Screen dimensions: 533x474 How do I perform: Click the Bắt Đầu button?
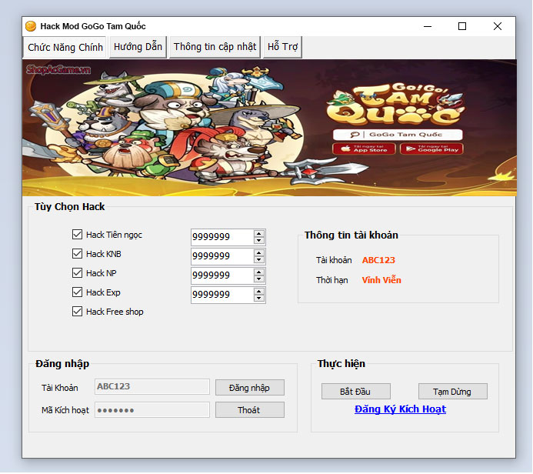356,392
